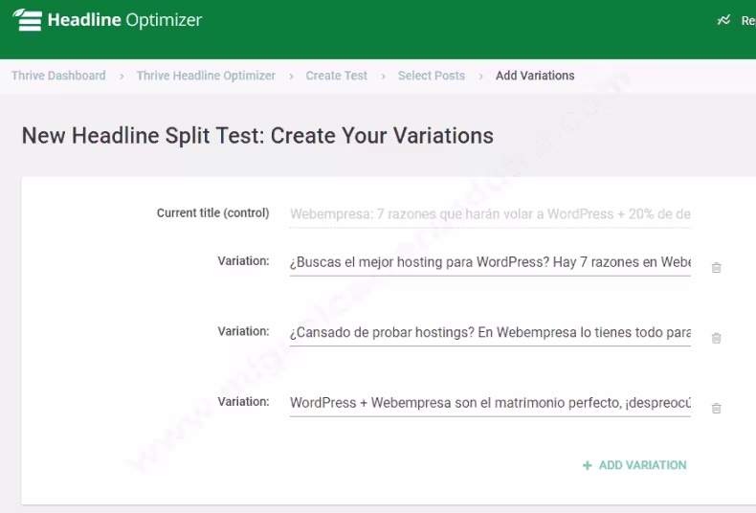Return to Create Test breadcrumb
Viewport: 756px width, 513px height.
(x=337, y=76)
